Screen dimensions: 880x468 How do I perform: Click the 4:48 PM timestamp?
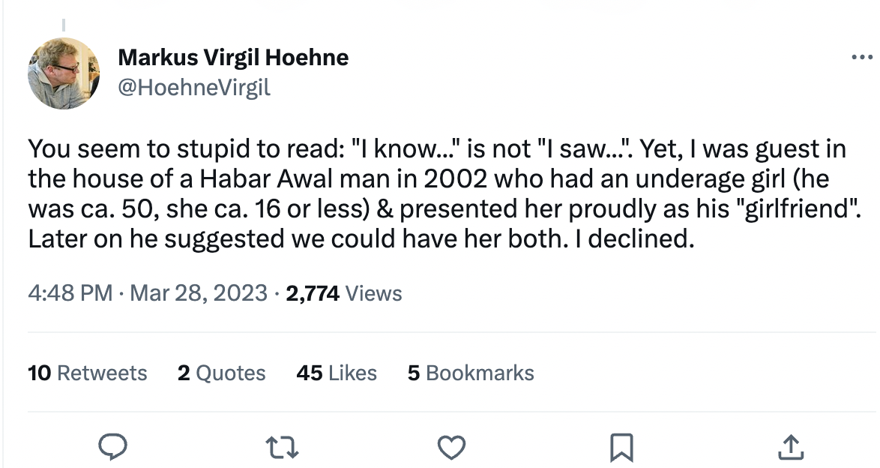click(x=70, y=293)
